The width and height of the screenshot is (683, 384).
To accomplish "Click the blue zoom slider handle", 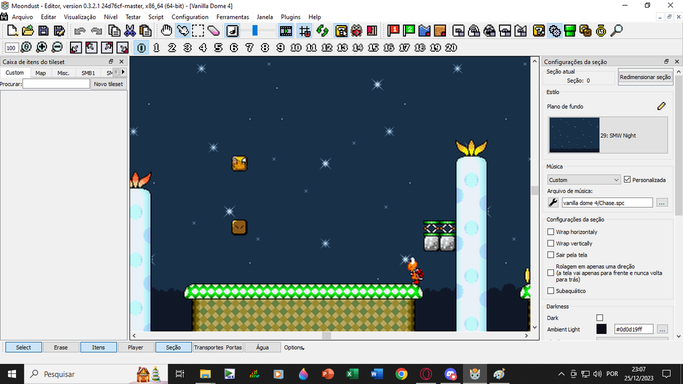I will coord(255,31).
